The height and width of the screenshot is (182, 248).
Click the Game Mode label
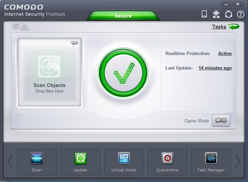pyautogui.click(x=197, y=121)
